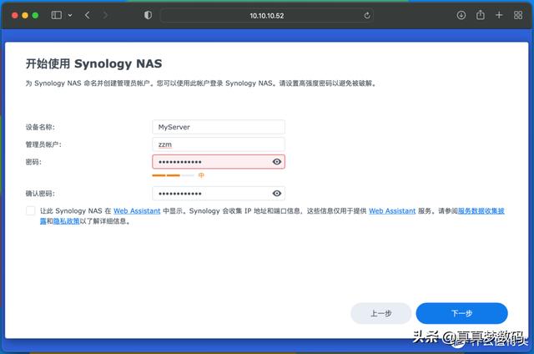Maximize the window with green button
The height and width of the screenshot is (354, 534).
coord(35,15)
